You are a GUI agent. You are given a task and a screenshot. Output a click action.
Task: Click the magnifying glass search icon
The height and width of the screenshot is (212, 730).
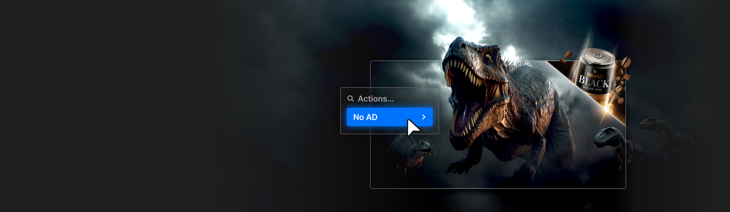350,98
